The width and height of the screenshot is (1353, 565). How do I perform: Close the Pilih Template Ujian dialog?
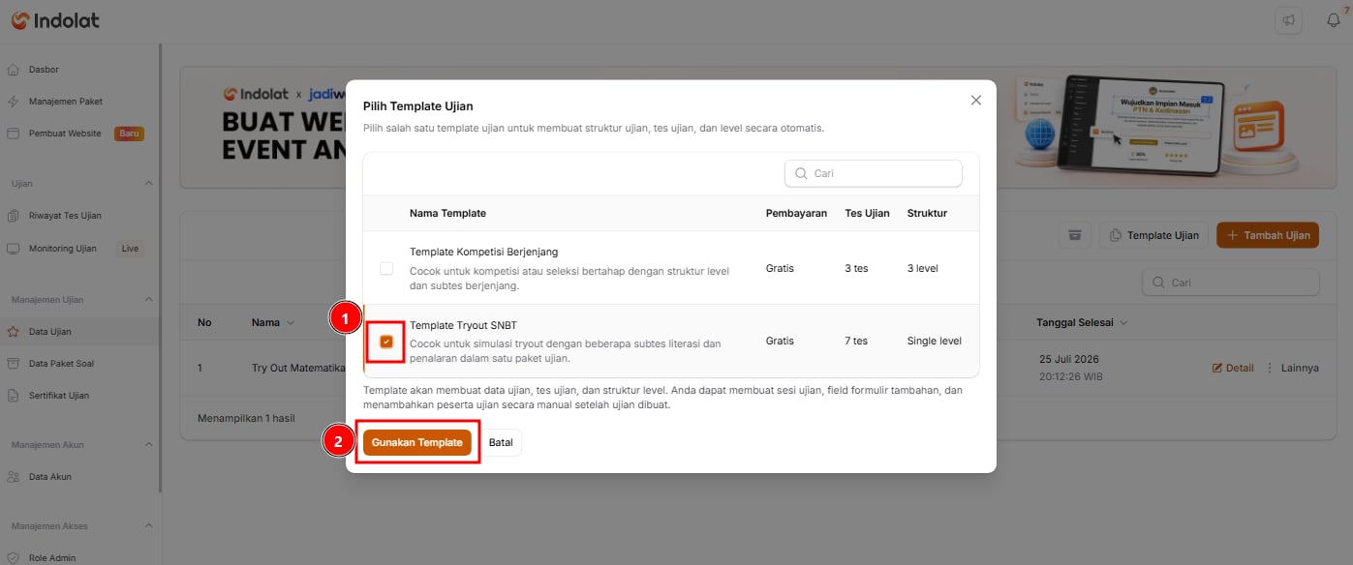pyautogui.click(x=976, y=100)
